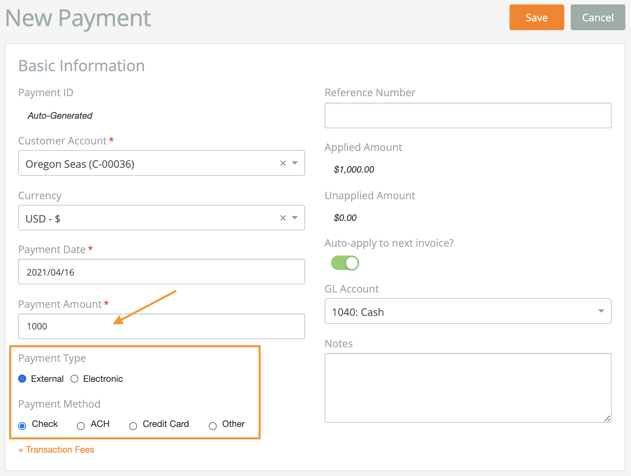Clear the Oregon Seas customer selection
This screenshot has height=476, width=631.
click(283, 163)
